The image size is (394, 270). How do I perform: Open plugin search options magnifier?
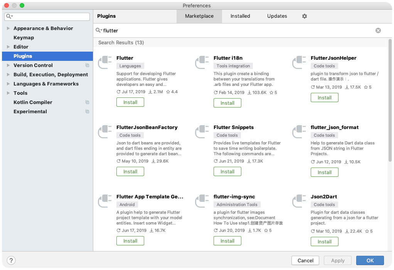point(99,30)
